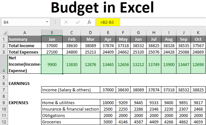Select column G header
Image resolution: width=206 pixels, height=125 pixels.
(138, 32)
